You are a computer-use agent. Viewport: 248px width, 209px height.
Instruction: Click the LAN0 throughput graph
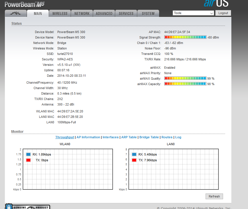174,169
